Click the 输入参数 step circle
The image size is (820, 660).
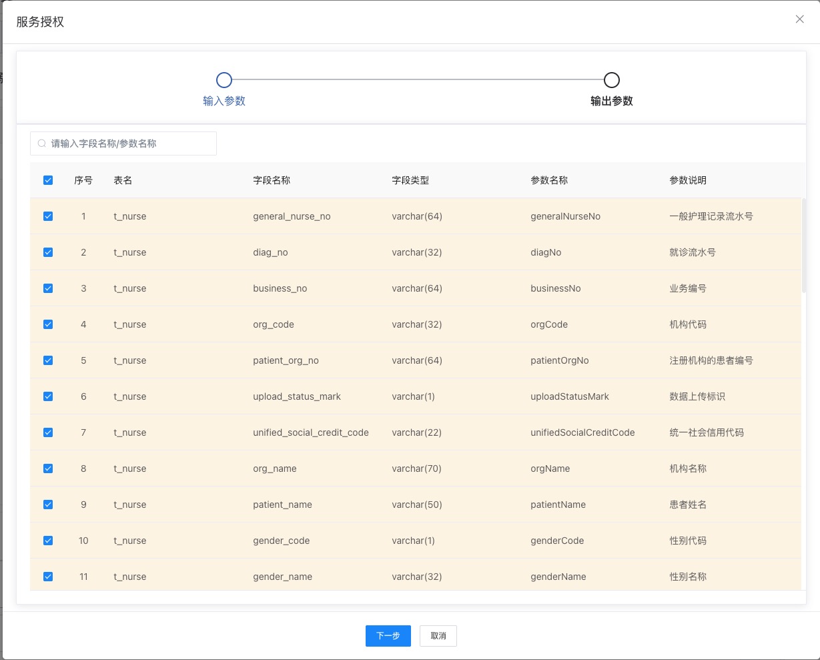pos(224,80)
